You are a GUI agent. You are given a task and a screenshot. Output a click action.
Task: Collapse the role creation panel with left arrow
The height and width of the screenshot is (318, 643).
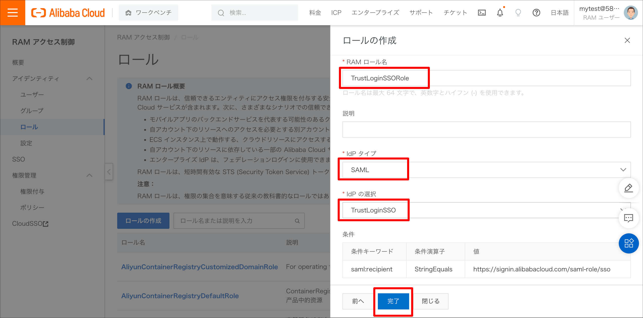click(x=109, y=172)
